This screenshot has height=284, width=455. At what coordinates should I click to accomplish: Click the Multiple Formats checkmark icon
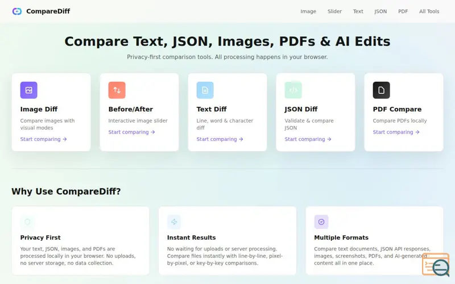click(x=321, y=222)
